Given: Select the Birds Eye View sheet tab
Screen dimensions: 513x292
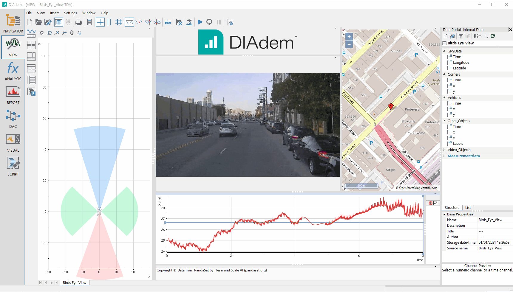Looking at the screenshot, I should coord(75,282).
